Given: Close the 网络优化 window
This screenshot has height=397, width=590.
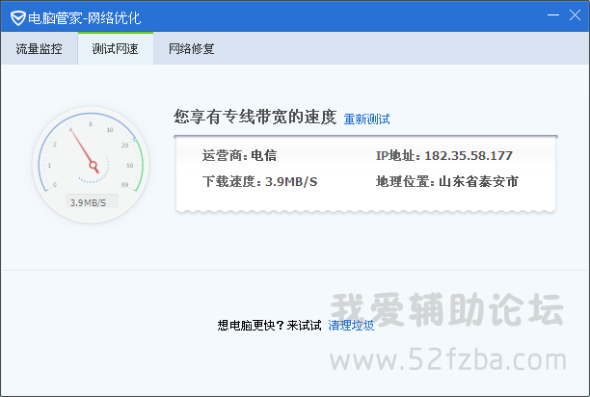Looking at the screenshot, I should [575, 15].
